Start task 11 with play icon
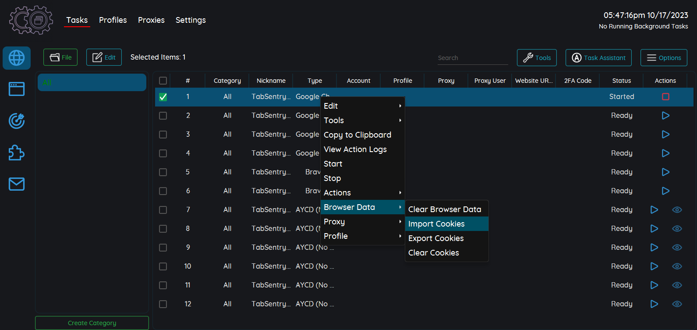The height and width of the screenshot is (330, 697). (x=654, y=285)
